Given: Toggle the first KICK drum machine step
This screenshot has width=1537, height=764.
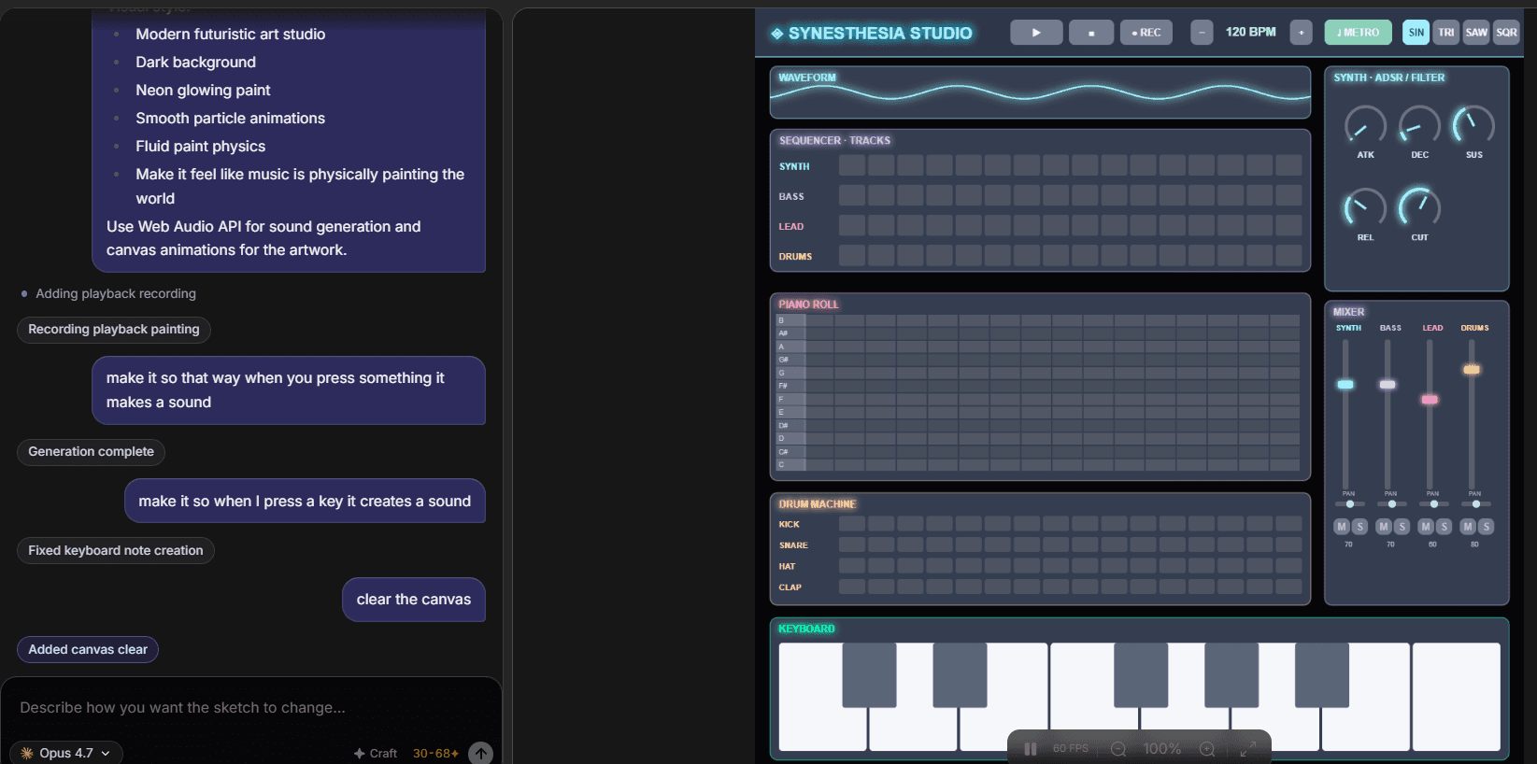Looking at the screenshot, I should tap(852, 524).
